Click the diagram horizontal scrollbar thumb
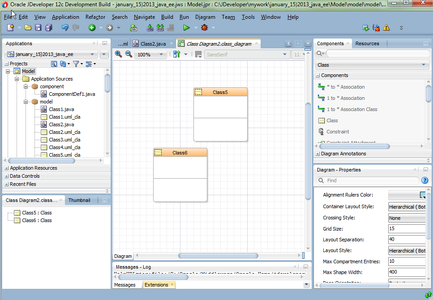The width and height of the screenshot is (433, 300). point(218,256)
